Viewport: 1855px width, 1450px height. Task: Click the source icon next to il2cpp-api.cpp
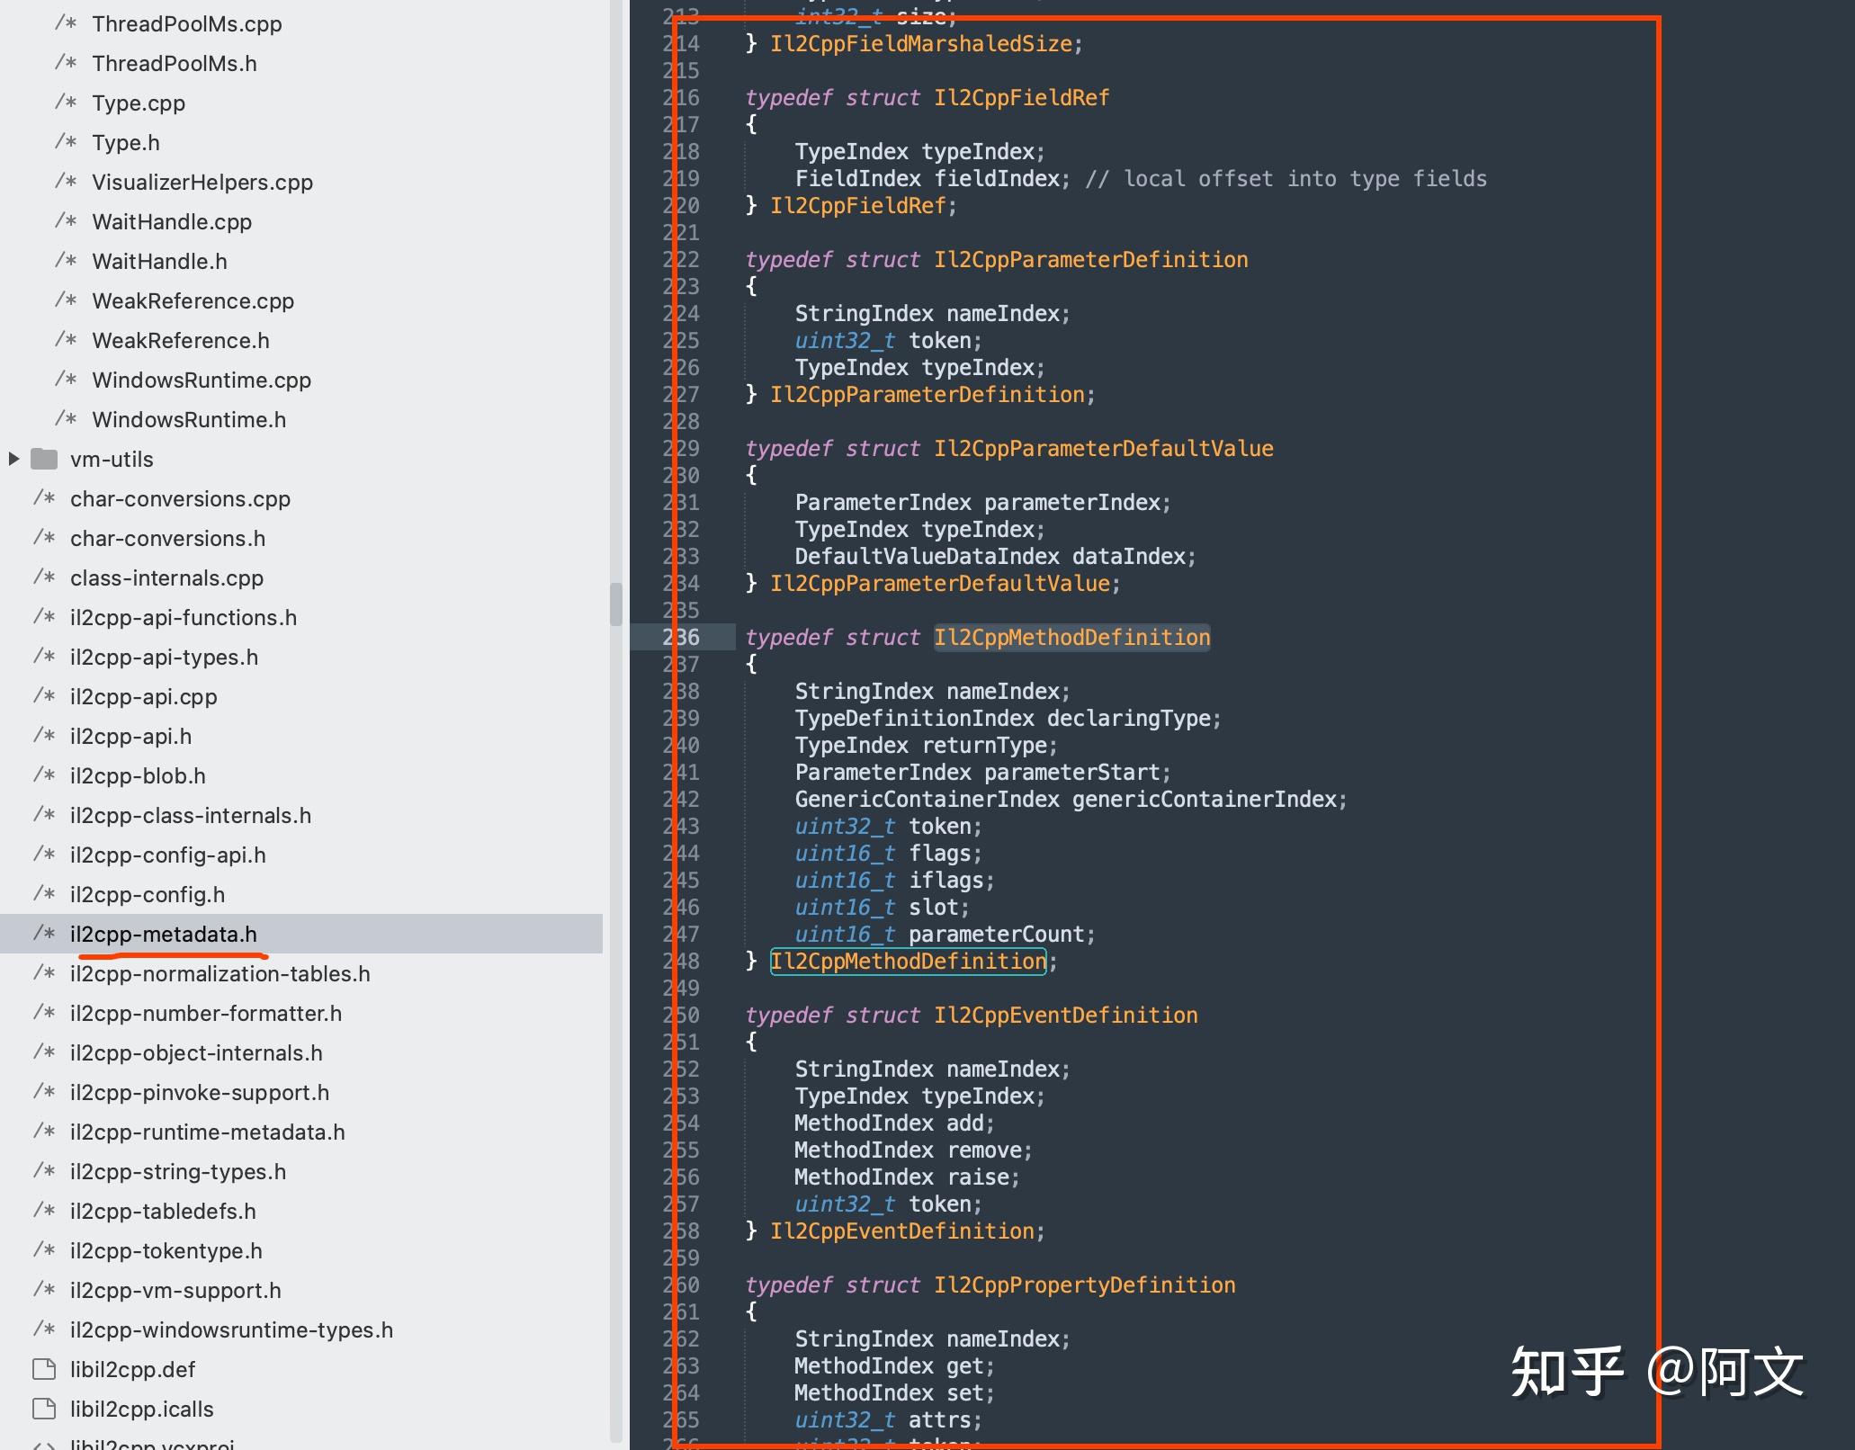coord(41,697)
